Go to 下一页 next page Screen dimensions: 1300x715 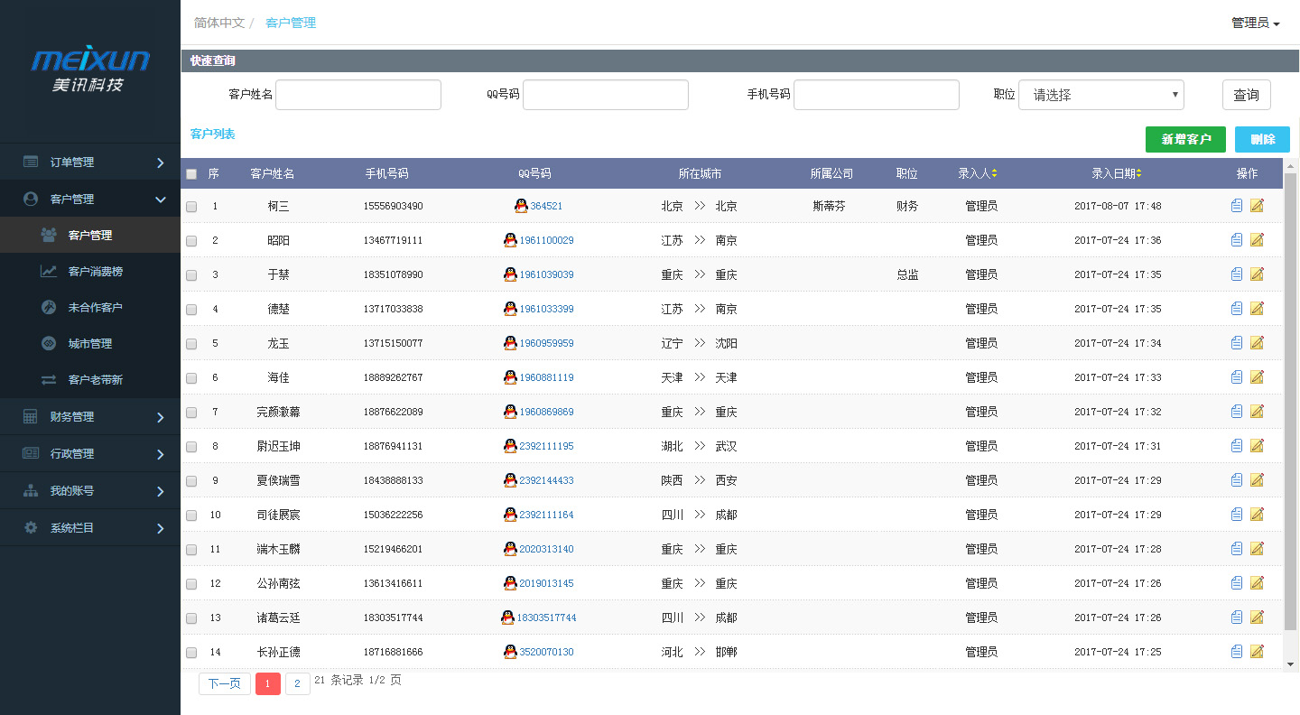pyautogui.click(x=225, y=683)
